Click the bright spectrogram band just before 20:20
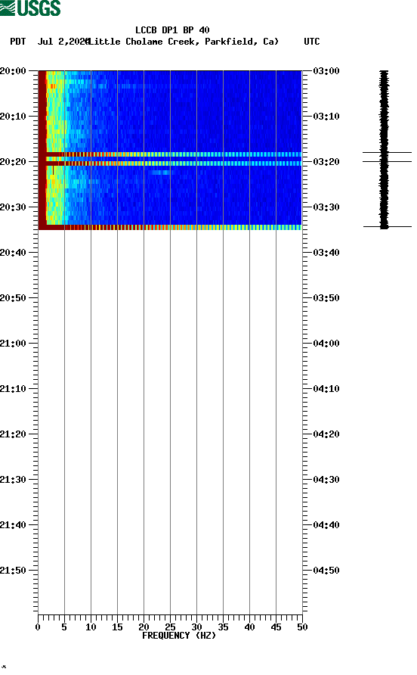Image resolution: width=417 pixels, height=675 pixels. tap(170, 154)
